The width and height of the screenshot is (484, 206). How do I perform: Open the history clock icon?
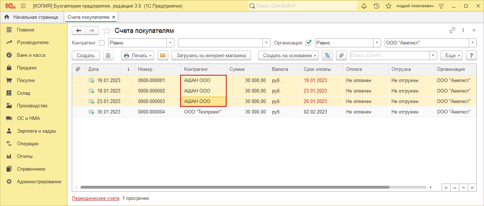coord(376,6)
